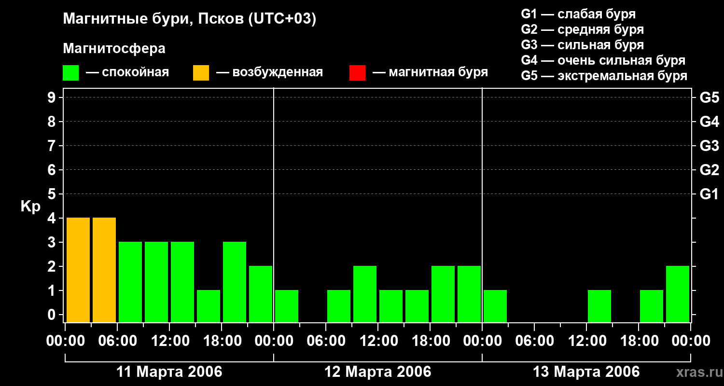The width and height of the screenshot is (724, 386).
Task: Click the '06:00' time label under 11 Марта
Action: [x=117, y=341]
